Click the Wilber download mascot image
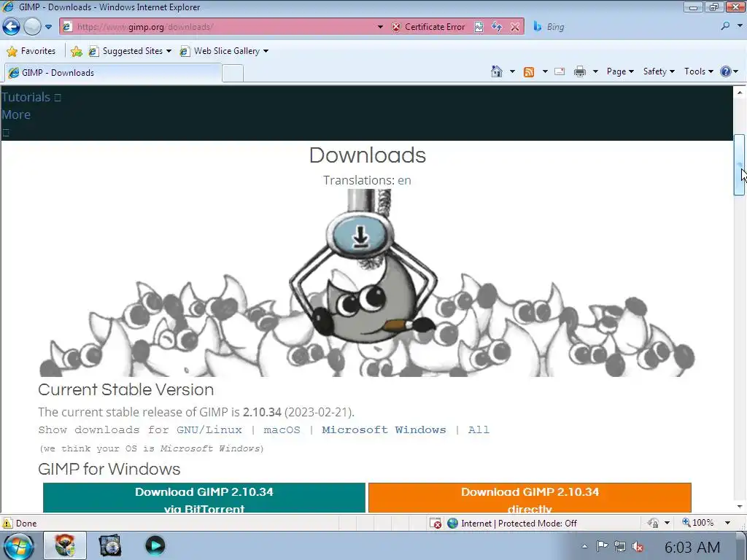Viewport: 747px width, 560px height. [367, 283]
